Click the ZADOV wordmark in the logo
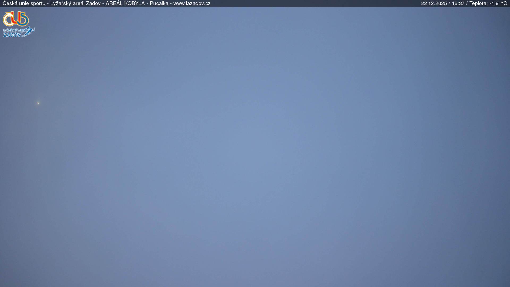 tap(12, 35)
